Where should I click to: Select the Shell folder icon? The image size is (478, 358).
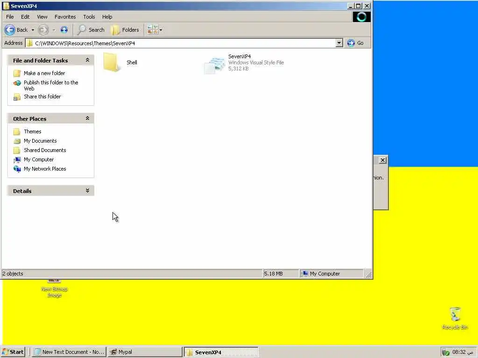[x=111, y=62]
